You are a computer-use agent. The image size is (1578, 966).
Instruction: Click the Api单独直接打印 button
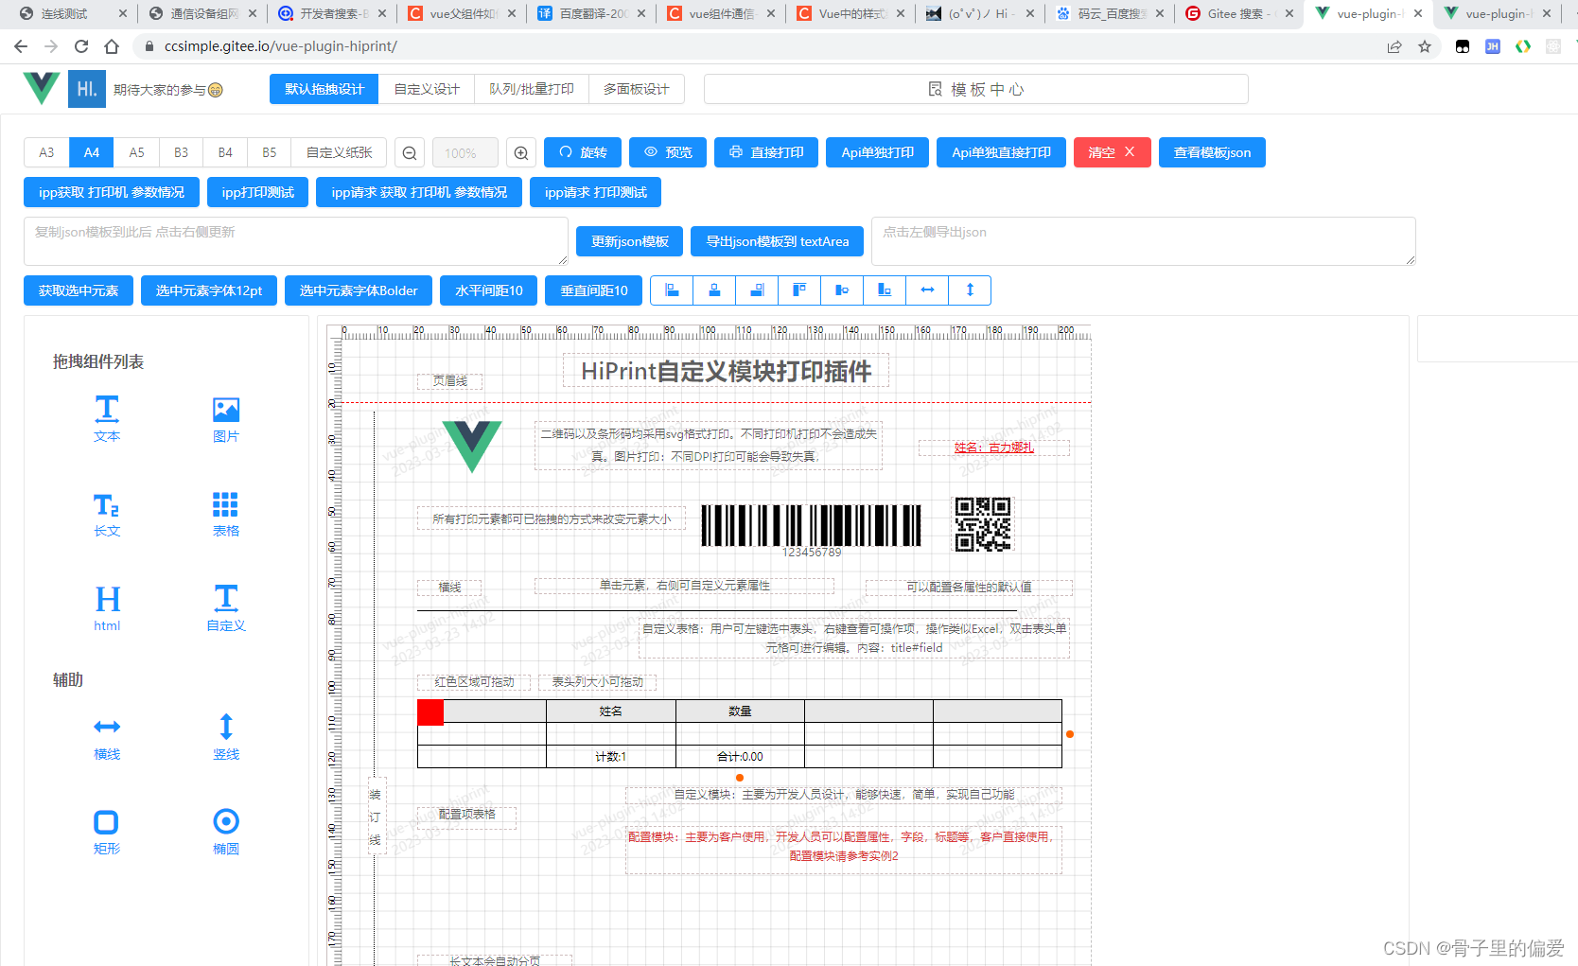pos(1002,152)
